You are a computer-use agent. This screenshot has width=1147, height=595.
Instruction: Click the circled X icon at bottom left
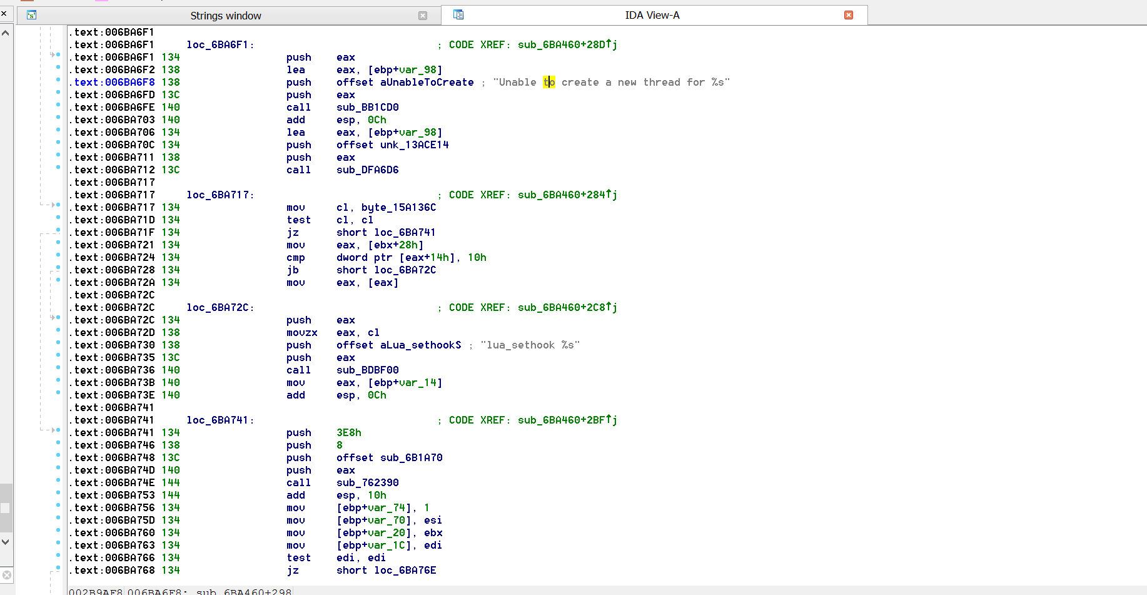pyautogui.click(x=6, y=575)
